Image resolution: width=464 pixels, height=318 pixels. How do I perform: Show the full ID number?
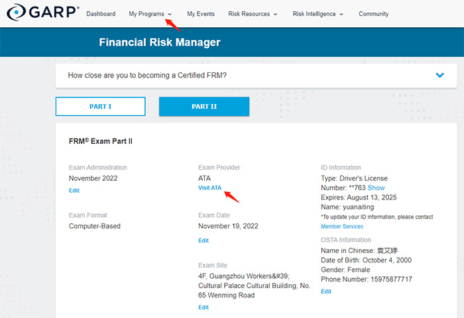[x=376, y=188]
